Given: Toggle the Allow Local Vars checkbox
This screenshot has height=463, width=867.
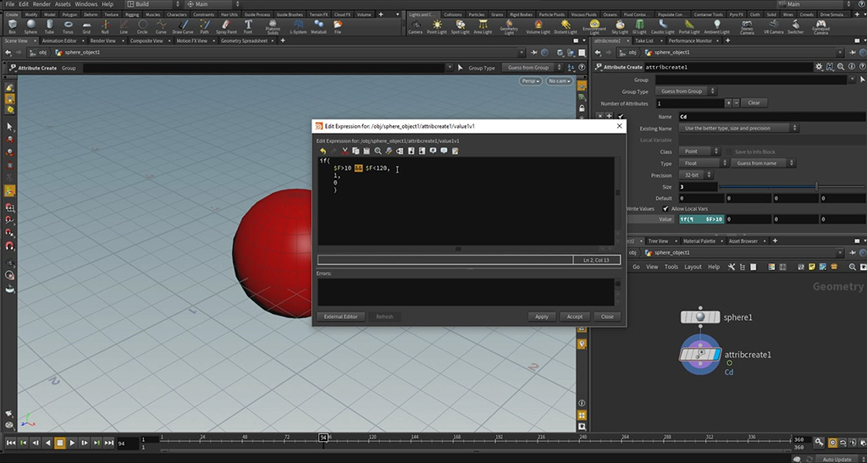Looking at the screenshot, I should pyautogui.click(x=665, y=208).
